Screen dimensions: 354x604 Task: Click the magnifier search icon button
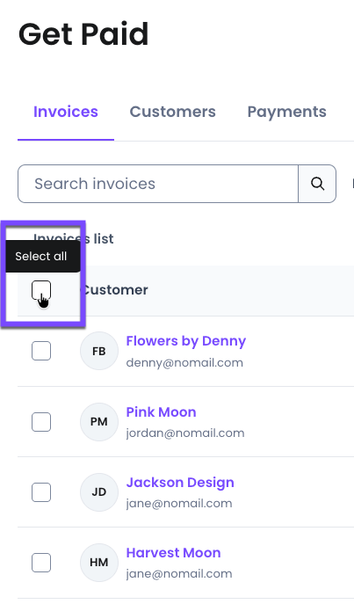pyautogui.click(x=317, y=184)
